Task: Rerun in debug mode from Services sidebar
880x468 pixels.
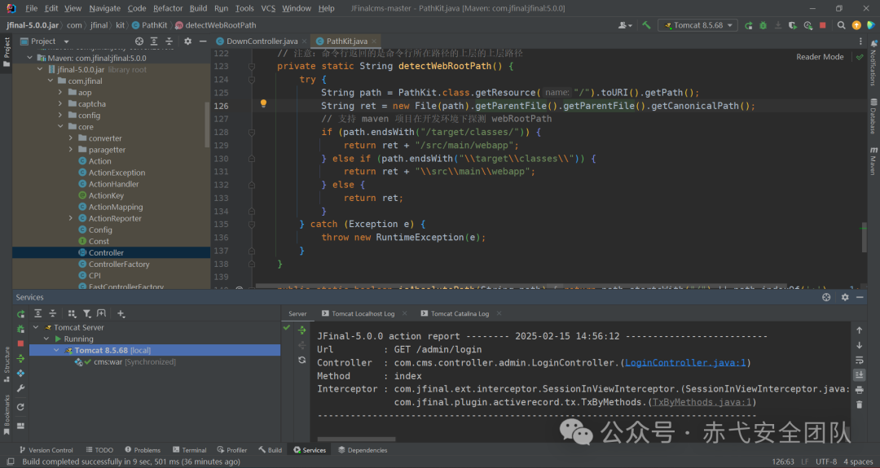Action: pos(20,329)
